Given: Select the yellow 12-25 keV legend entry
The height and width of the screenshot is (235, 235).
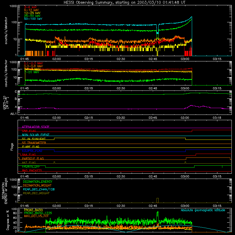Looking at the screenshot, I should (x=32, y=13).
